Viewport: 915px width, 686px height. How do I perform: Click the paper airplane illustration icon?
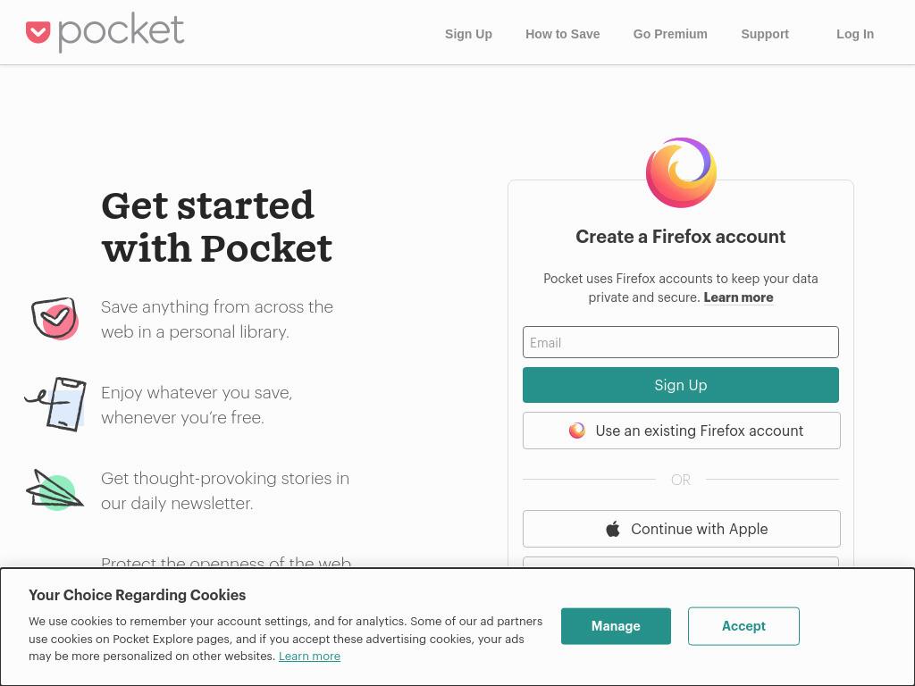pos(55,490)
